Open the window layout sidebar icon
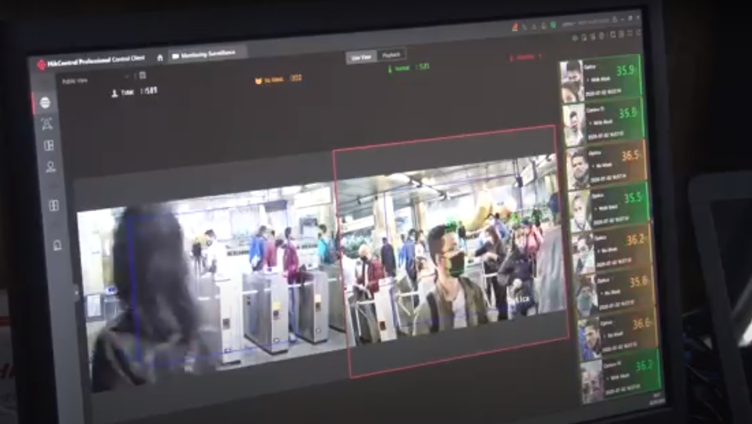The width and height of the screenshot is (752, 424). (x=49, y=145)
